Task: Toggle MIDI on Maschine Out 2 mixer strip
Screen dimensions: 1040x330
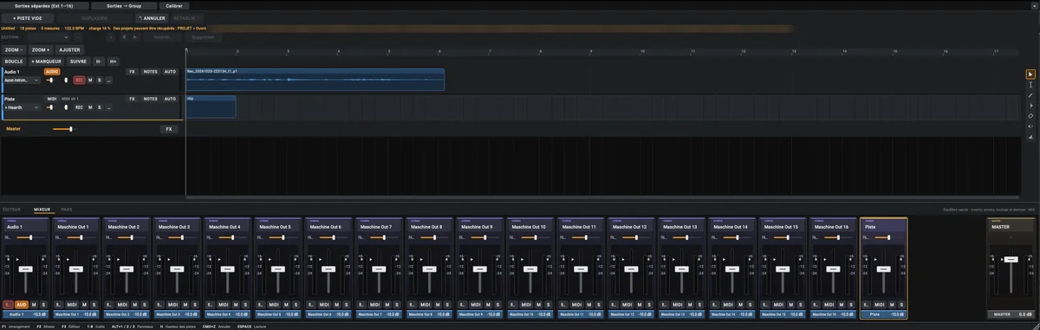Action: pyautogui.click(x=122, y=305)
